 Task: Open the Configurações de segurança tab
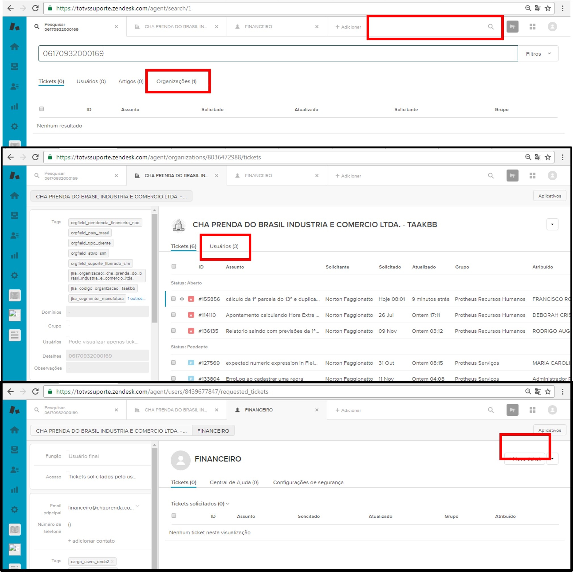pos(308,483)
